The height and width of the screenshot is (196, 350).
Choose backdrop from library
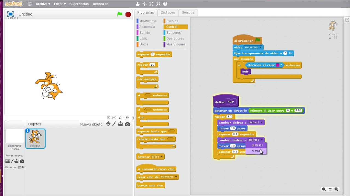tap(7, 161)
